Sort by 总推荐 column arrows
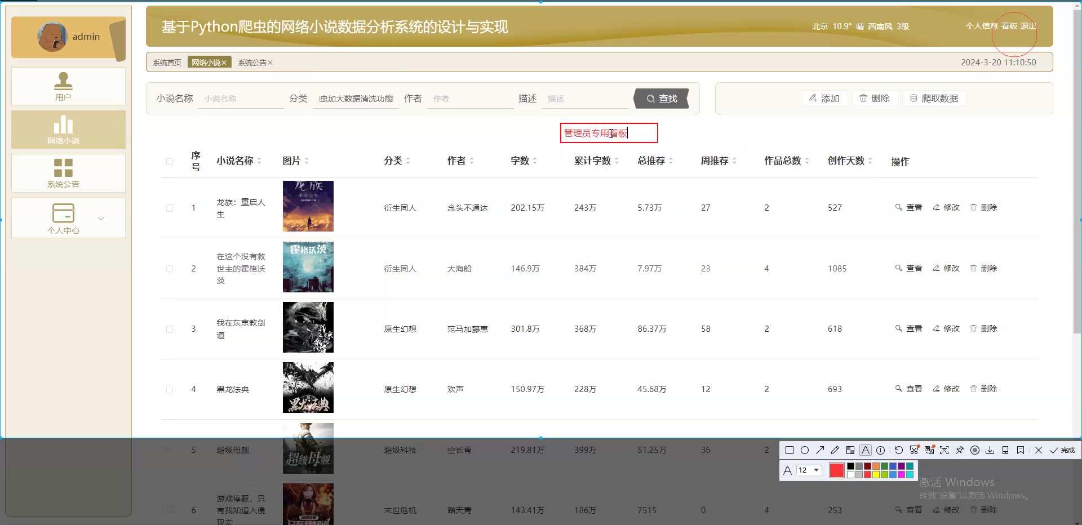 tap(671, 161)
